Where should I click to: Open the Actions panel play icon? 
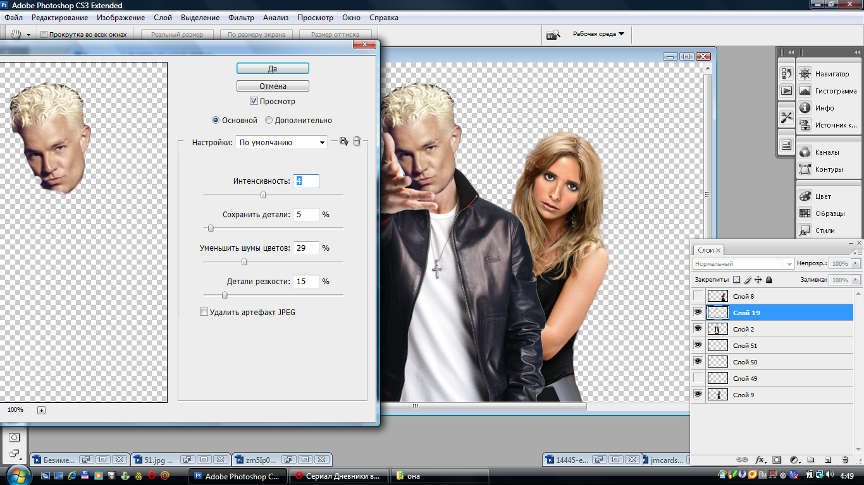[x=786, y=91]
